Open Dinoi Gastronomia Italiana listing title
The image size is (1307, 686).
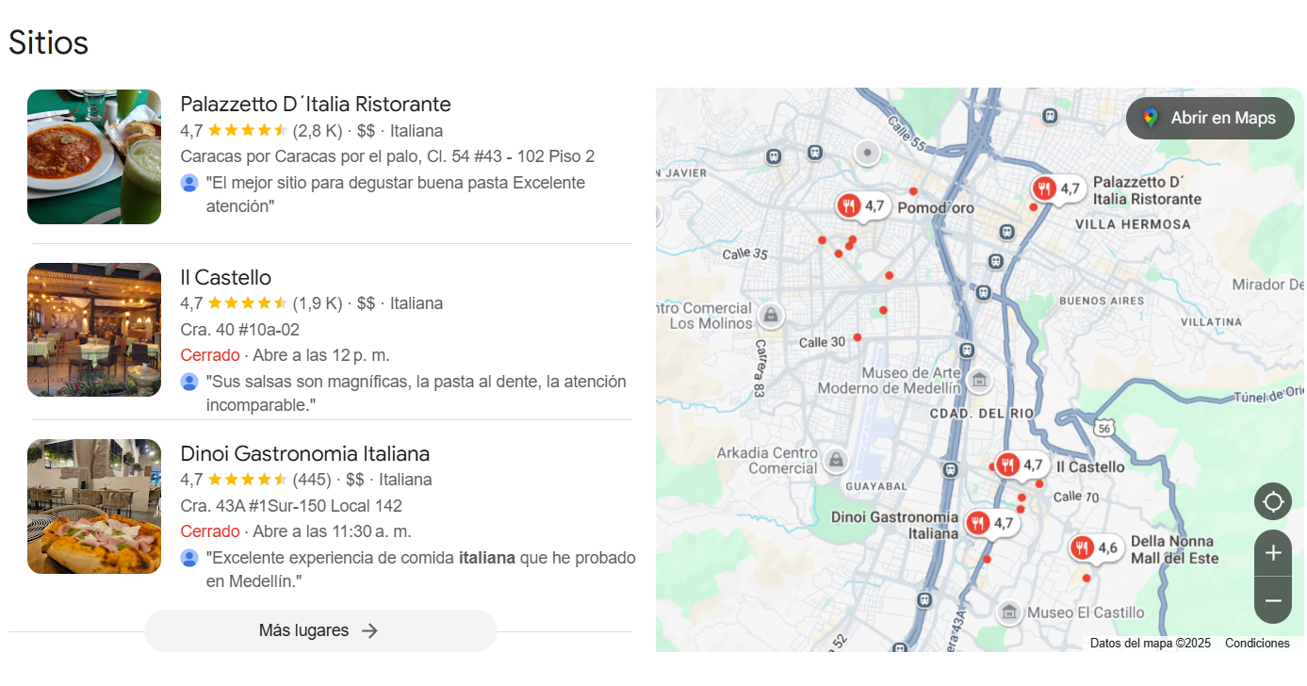coord(304,453)
